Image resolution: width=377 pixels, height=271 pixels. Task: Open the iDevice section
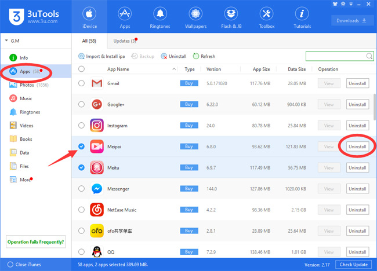89,17
